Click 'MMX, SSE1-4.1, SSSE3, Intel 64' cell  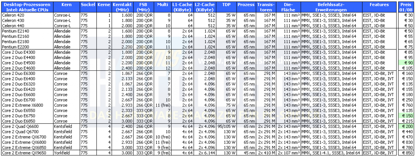(x=331, y=153)
